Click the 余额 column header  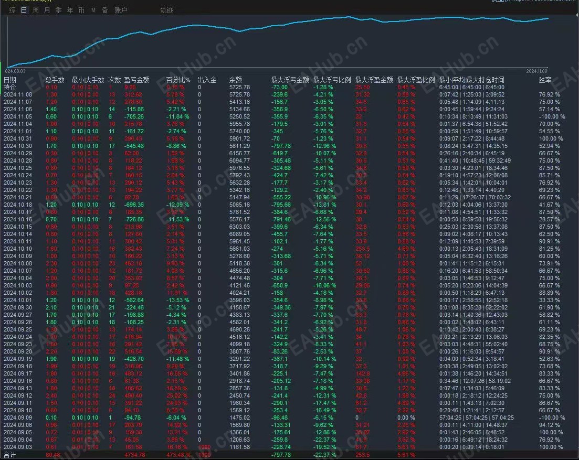[x=236, y=80]
